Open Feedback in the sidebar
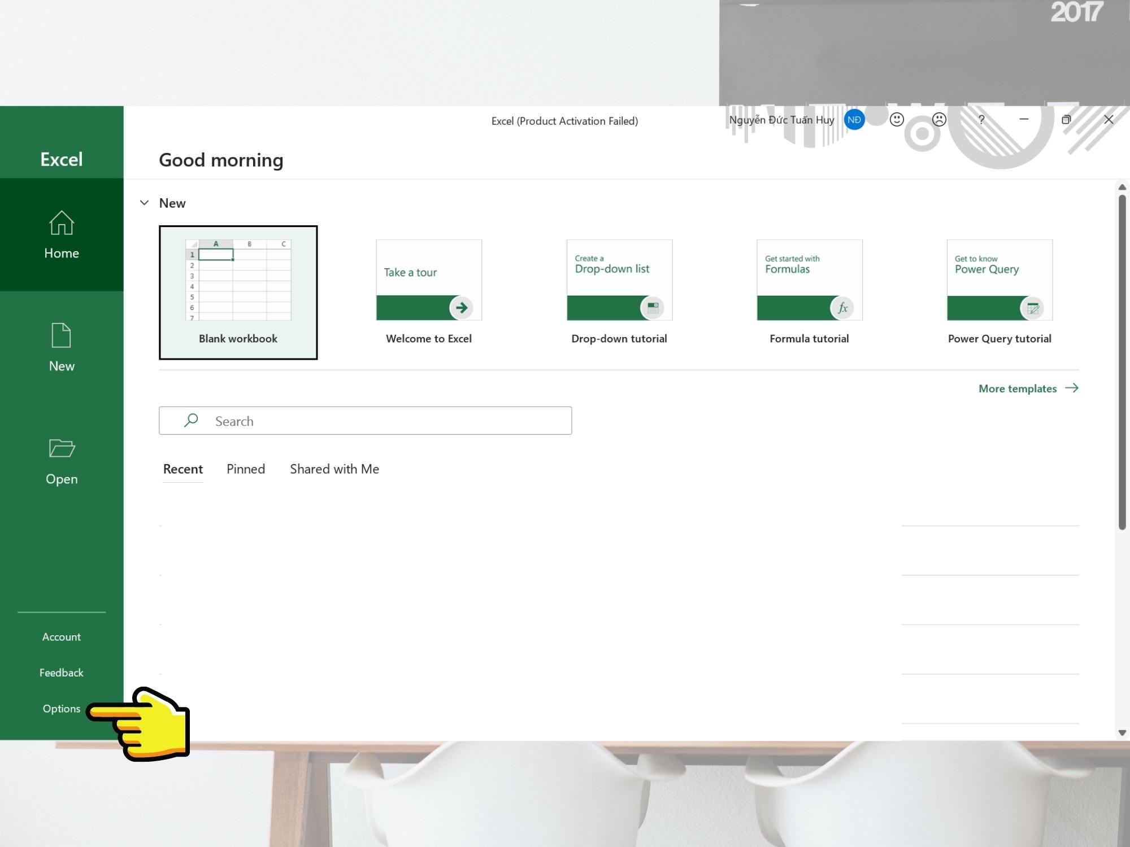 62,673
